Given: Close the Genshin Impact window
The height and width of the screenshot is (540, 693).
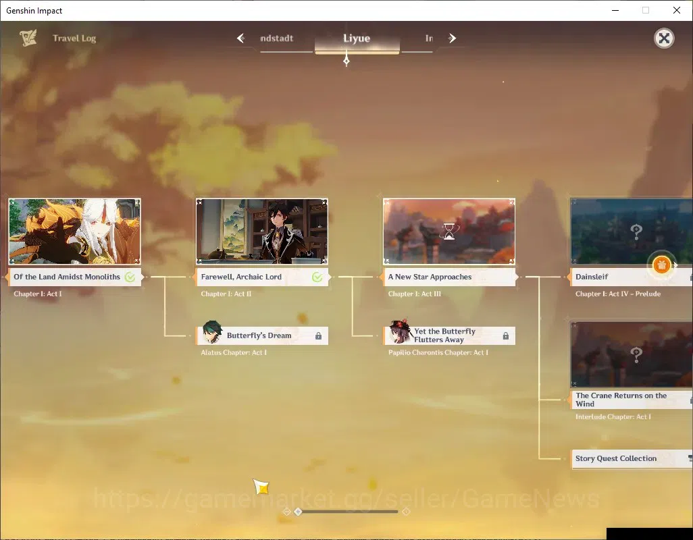Looking at the screenshot, I should 677,10.
